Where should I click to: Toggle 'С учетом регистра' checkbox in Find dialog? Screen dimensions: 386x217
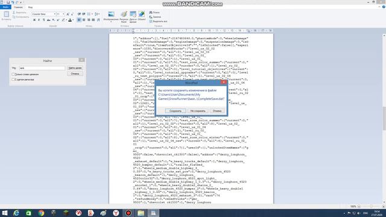13,80
